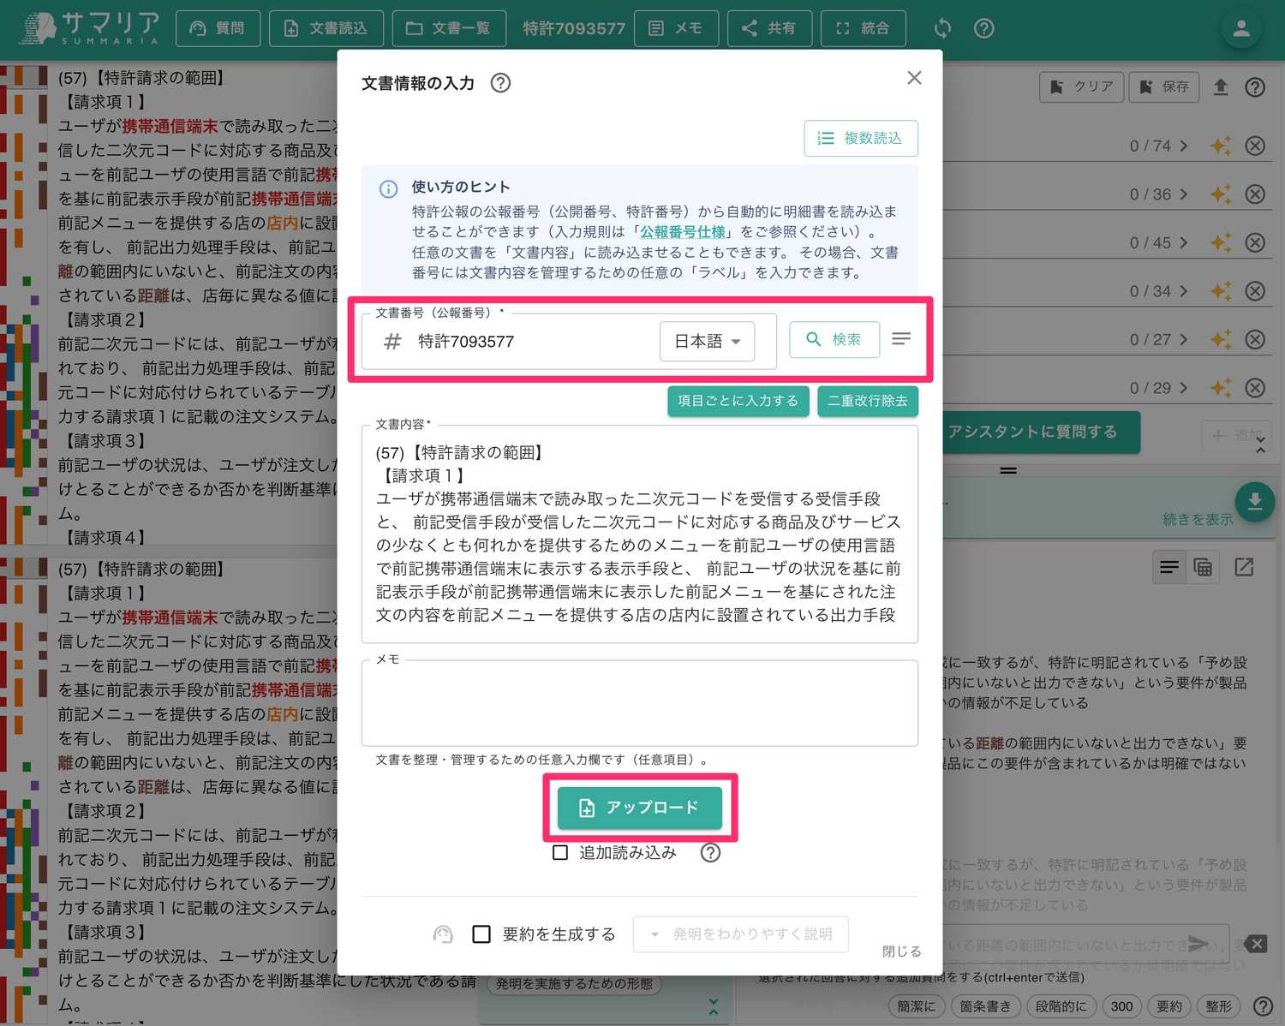Viewport: 1285px width, 1026px height.
Task: Open the 文書一覧 menu in the top bar
Action: pyautogui.click(x=449, y=28)
